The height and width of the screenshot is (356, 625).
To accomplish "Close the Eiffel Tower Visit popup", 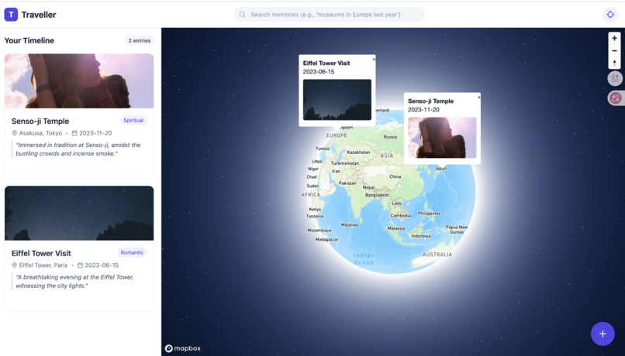I will coord(374,60).
